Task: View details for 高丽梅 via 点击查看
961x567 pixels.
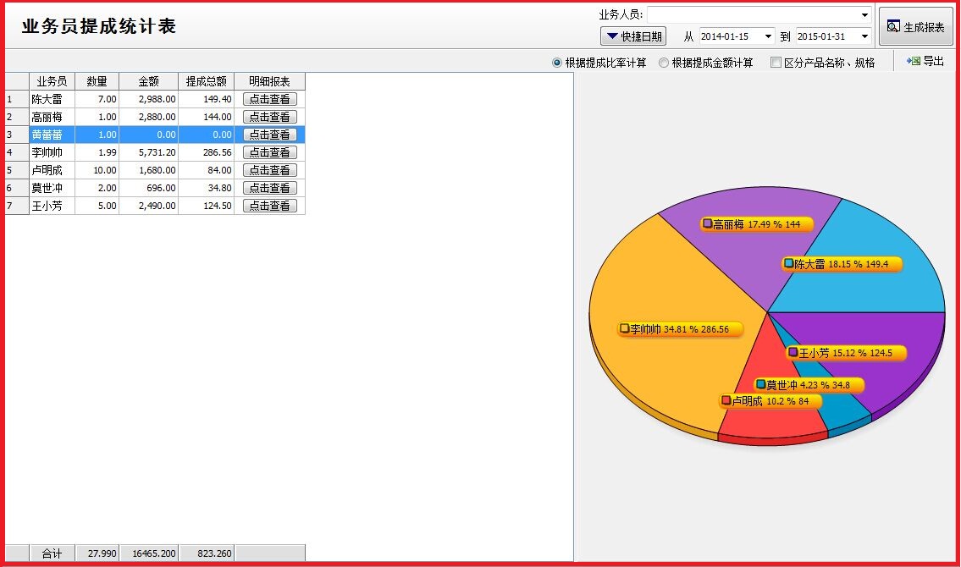Action: pos(269,117)
